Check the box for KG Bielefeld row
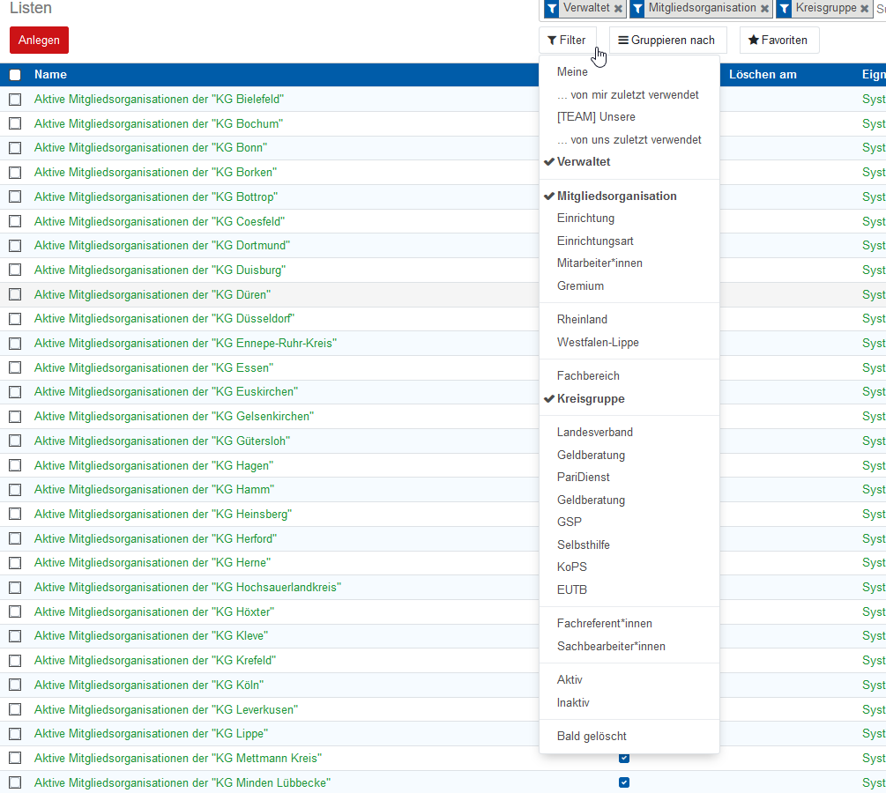The image size is (886, 793). (x=15, y=100)
